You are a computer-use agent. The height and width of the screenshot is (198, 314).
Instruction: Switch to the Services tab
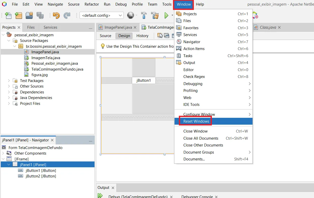[50, 27]
